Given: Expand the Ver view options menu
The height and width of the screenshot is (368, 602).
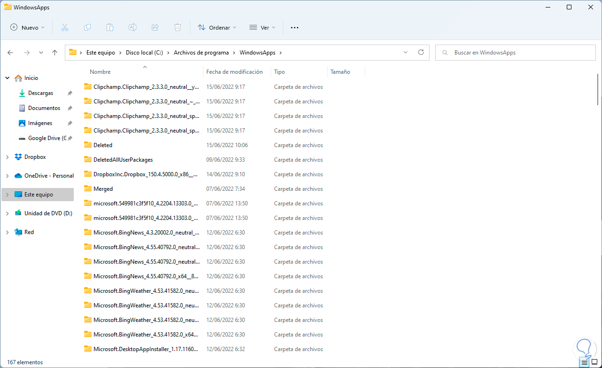Looking at the screenshot, I should tap(262, 28).
